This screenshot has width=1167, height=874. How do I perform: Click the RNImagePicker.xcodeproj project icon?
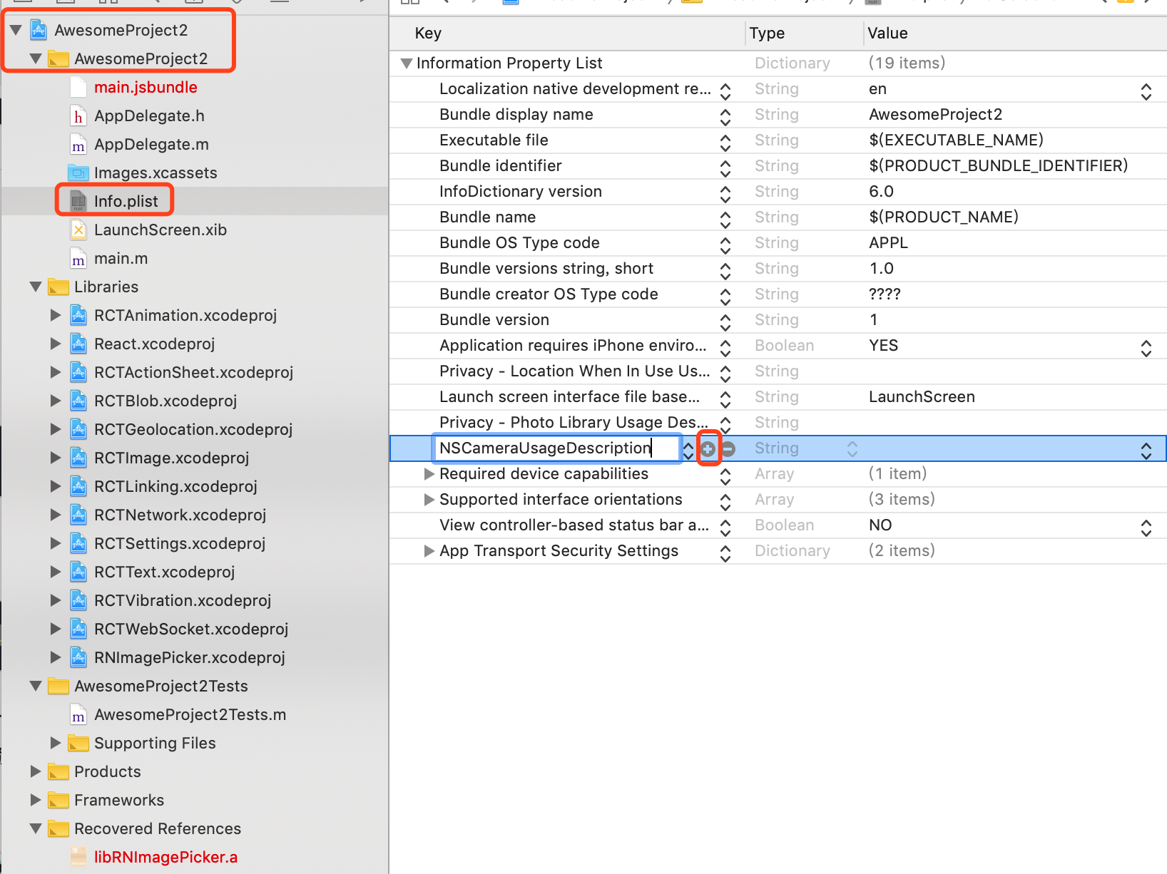pos(79,657)
